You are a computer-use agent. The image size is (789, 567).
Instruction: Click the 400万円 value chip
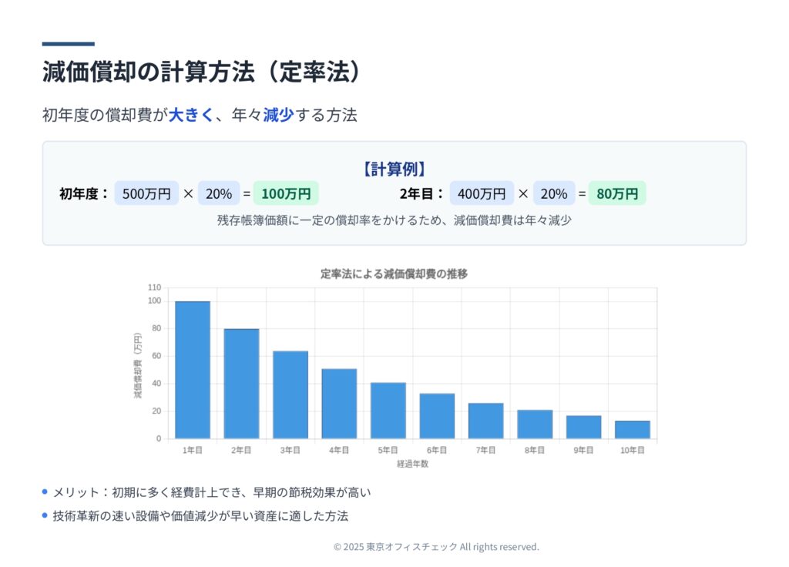tap(482, 194)
